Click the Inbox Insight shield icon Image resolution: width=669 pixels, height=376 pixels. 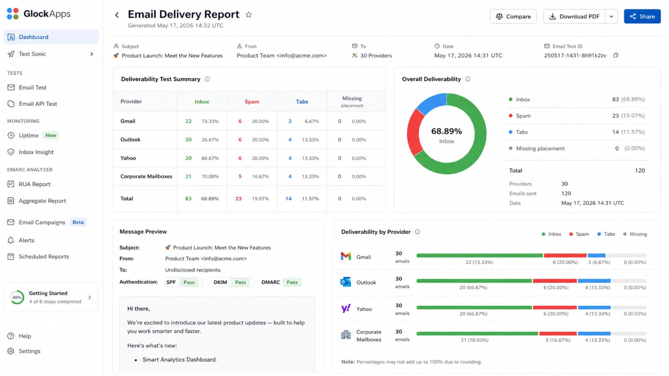[x=11, y=152]
